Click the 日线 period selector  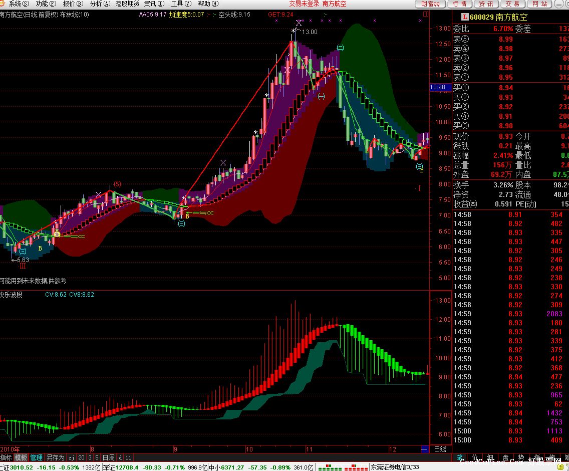[440, 449]
